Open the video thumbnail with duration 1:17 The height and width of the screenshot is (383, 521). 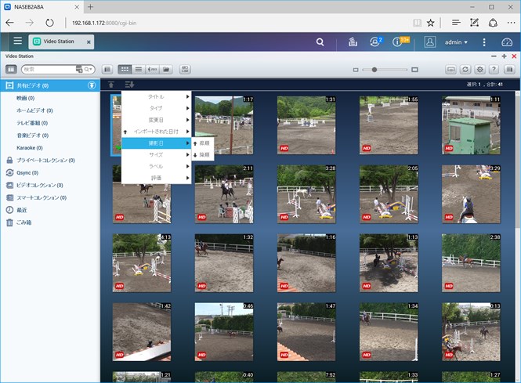(224, 125)
